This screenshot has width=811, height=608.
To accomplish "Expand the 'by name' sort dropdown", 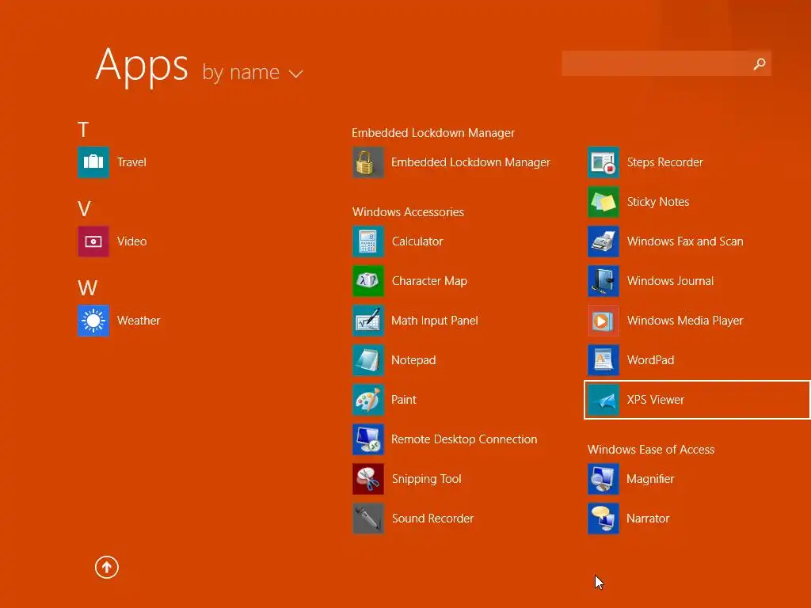I will click(252, 72).
